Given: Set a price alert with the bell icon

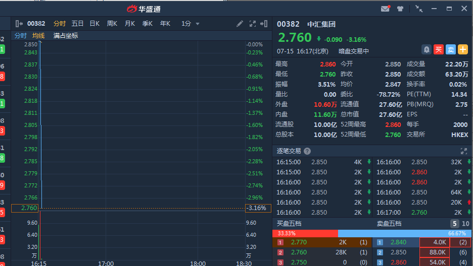Looking at the screenshot, I should [427, 49].
